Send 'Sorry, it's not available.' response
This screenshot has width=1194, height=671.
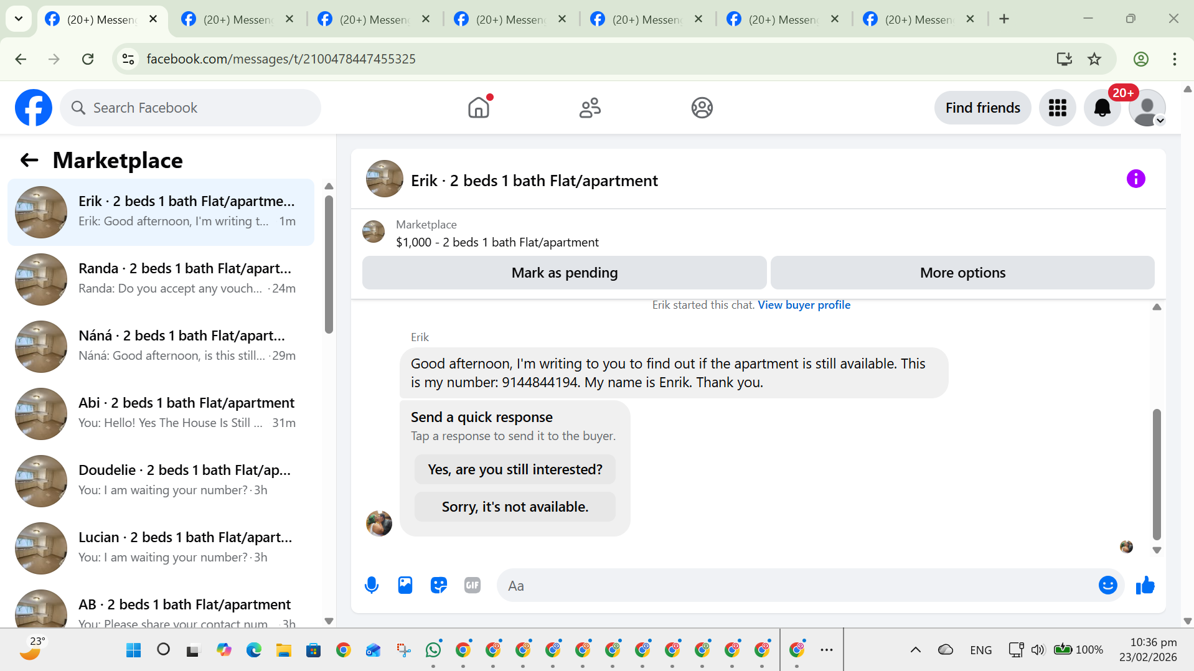[515, 507]
